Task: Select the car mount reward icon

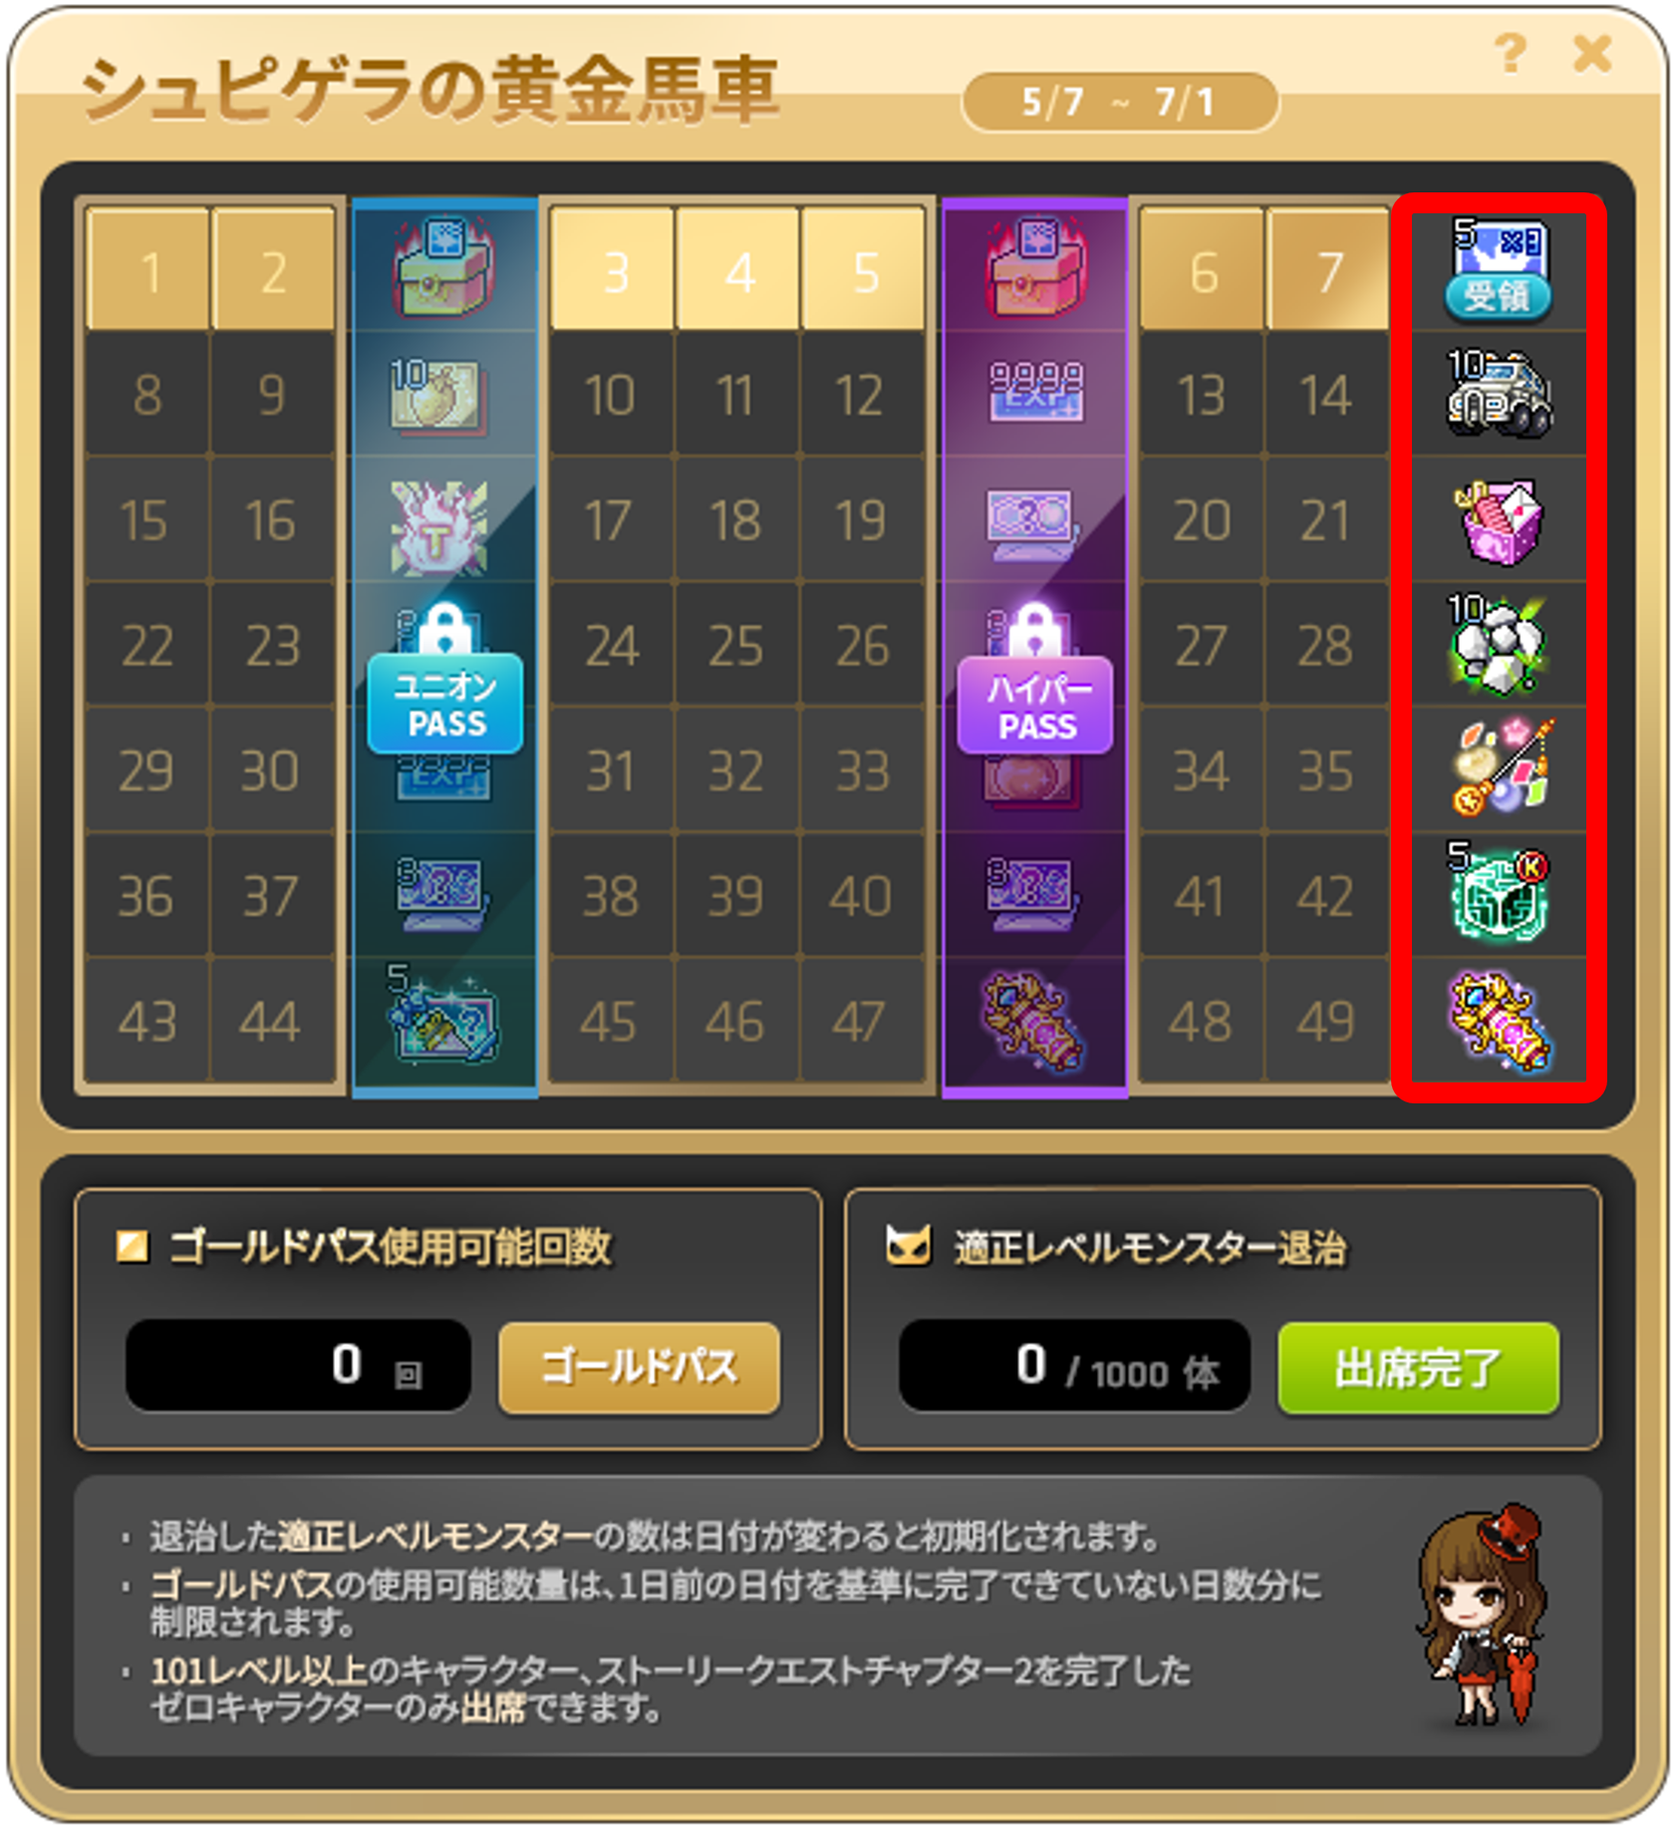Action: 1499,395
